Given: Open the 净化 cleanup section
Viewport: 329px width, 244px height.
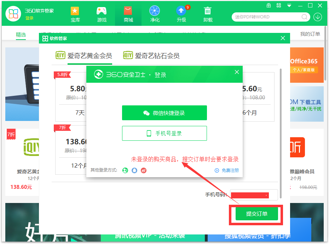Looking at the screenshot, I should click(x=155, y=15).
